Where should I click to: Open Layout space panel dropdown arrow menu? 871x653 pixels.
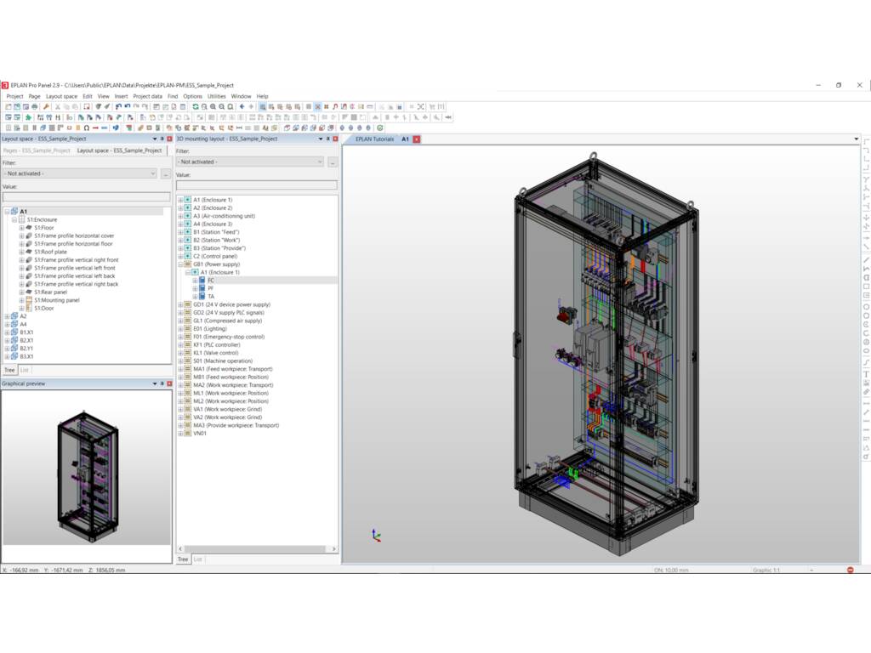click(x=155, y=139)
